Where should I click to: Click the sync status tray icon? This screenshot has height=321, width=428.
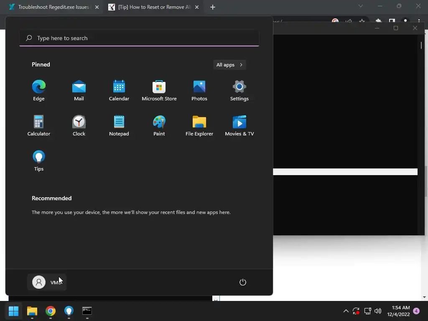point(356,311)
